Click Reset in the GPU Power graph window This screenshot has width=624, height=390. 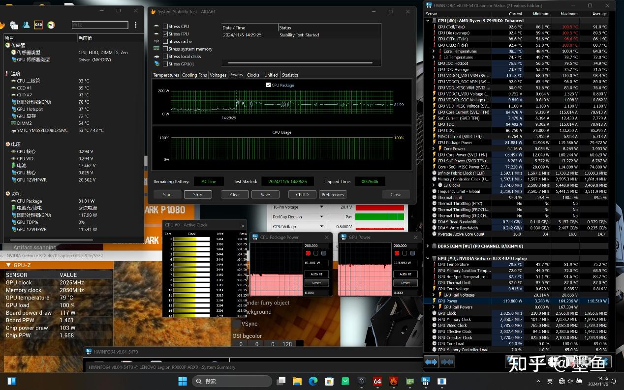pos(406,283)
